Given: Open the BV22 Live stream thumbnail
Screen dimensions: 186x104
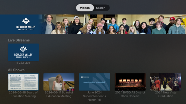Looking at the screenshot, I should (x=23, y=52).
